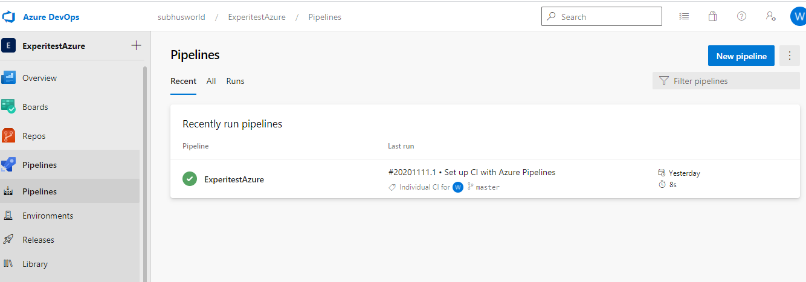Click the calendar icon beside Yesterday
The height and width of the screenshot is (282, 806).
coord(662,173)
